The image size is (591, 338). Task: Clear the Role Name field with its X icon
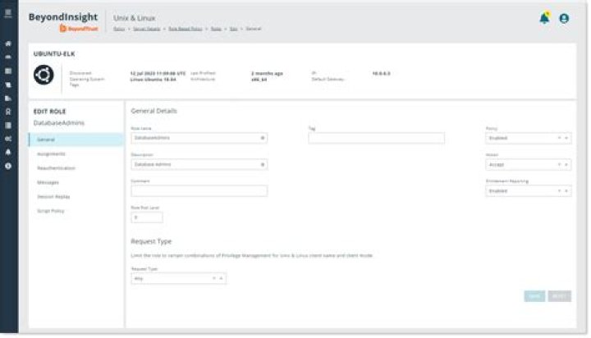tap(263, 138)
